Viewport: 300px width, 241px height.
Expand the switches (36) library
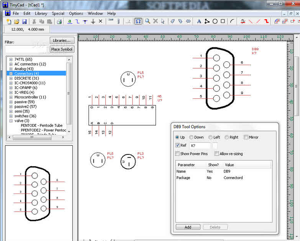coord(11,116)
